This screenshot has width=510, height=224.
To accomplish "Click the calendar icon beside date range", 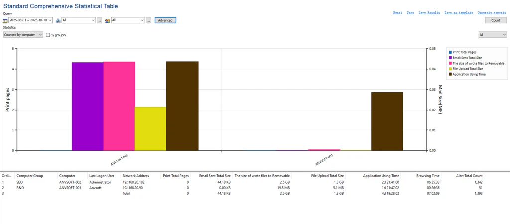I will [5, 21].
